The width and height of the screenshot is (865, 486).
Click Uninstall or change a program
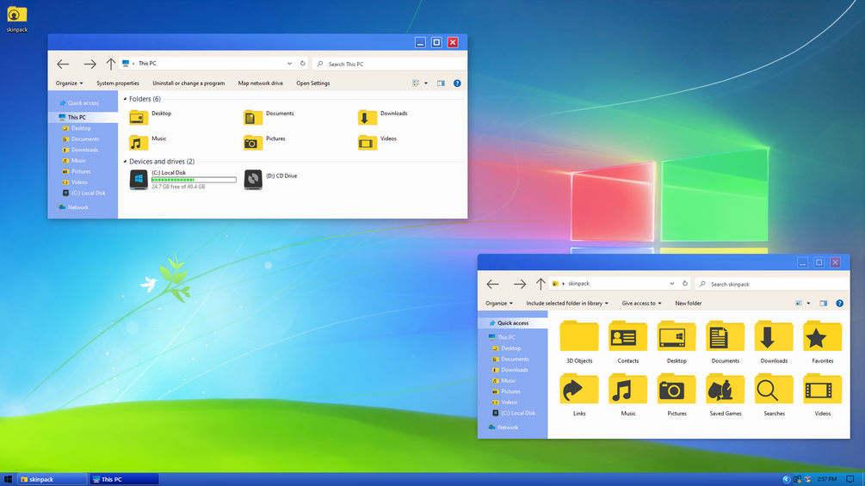188,83
